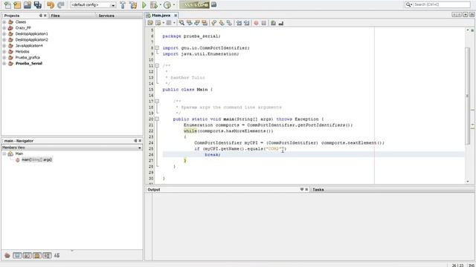
Task: Toggle Show Fields filter in Navigator
Action: tap(17, 255)
